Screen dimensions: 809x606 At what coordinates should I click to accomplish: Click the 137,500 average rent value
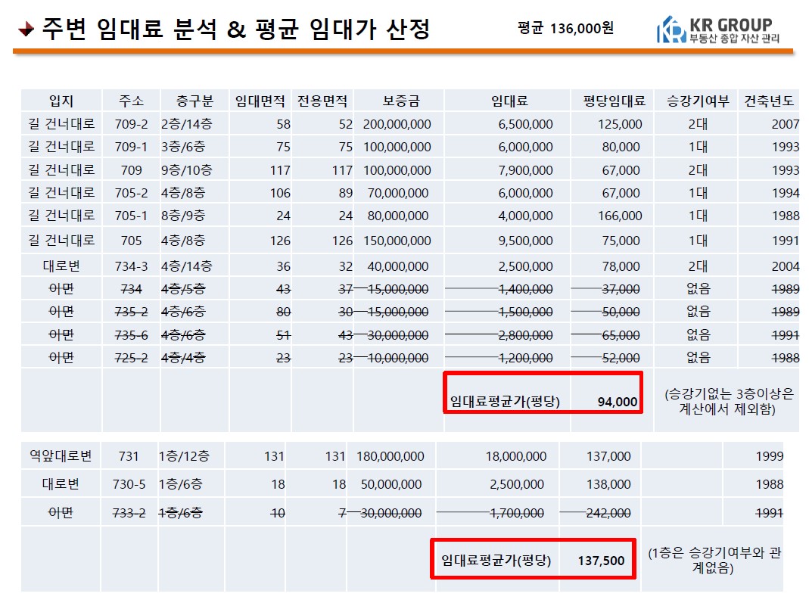(601, 561)
